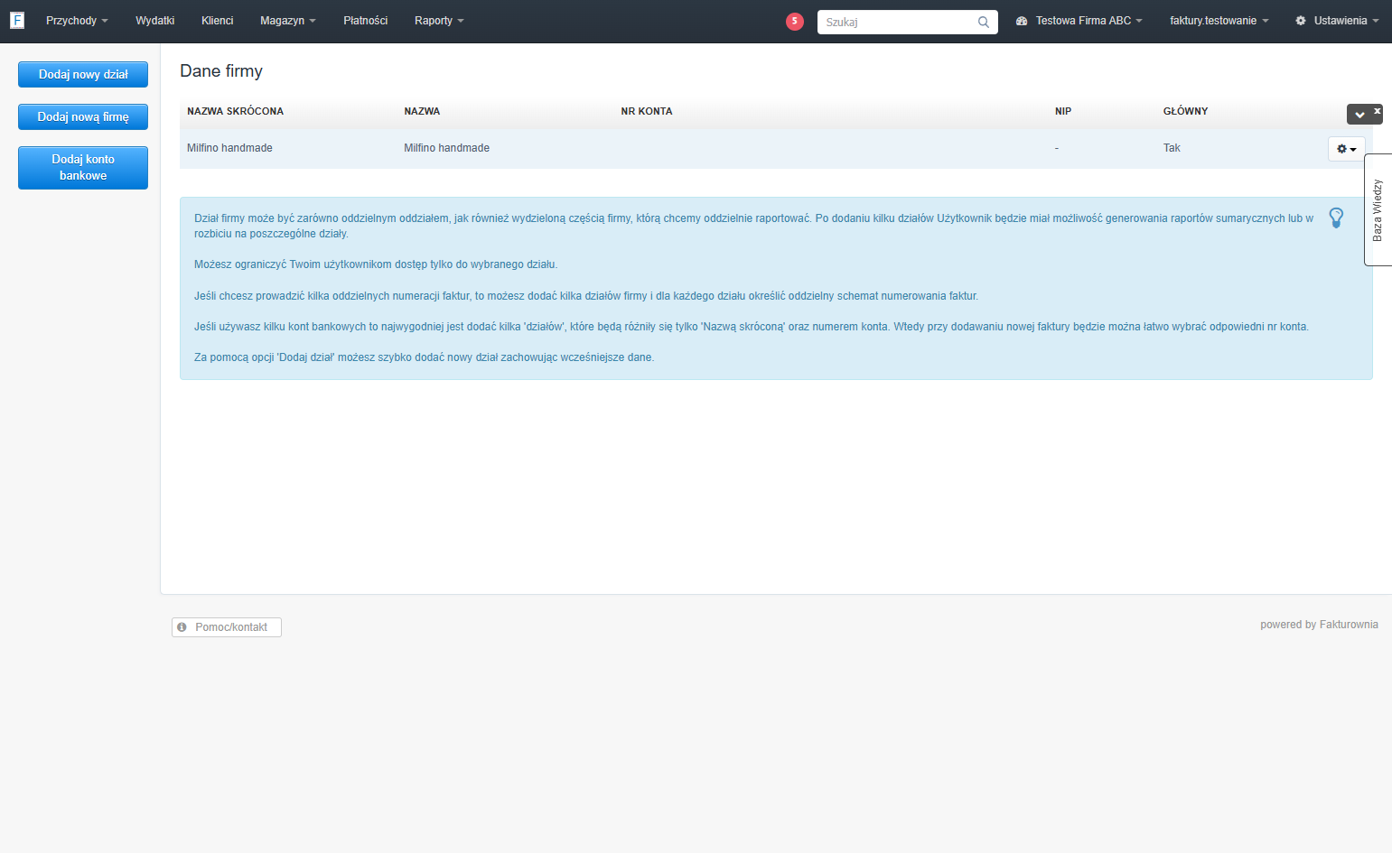Click the NR KONTA column header
This screenshot has height=853, width=1392.
coord(647,111)
